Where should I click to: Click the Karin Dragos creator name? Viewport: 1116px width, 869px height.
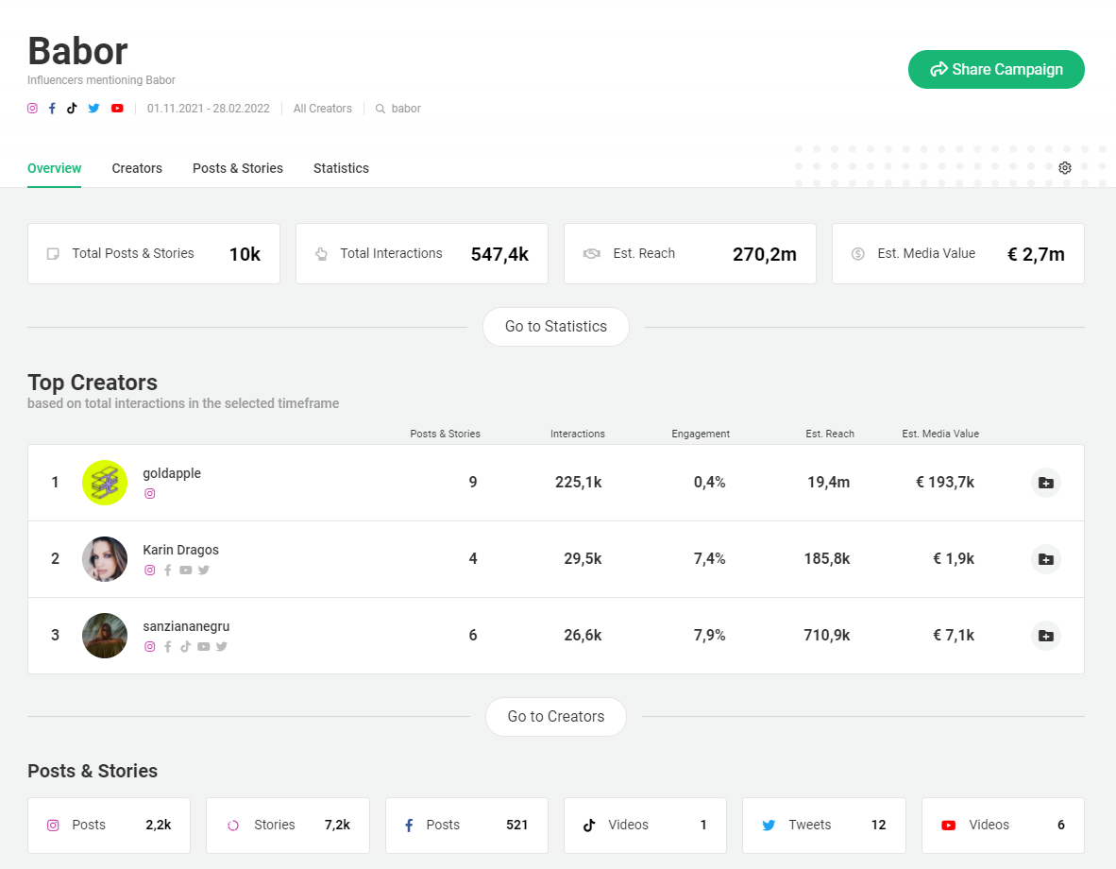(x=180, y=550)
